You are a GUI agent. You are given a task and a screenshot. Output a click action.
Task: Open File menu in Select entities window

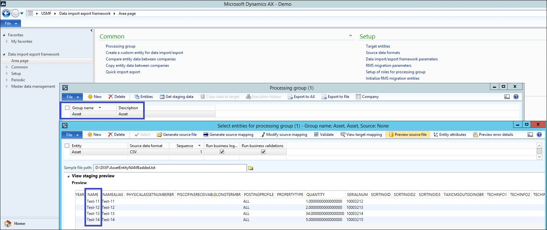coord(72,135)
